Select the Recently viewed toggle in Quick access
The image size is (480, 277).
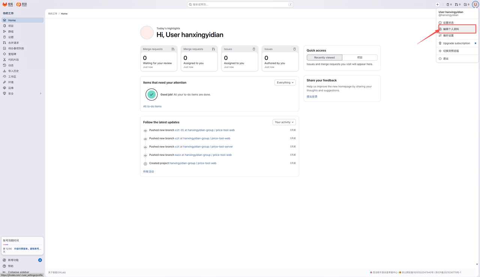(x=324, y=57)
